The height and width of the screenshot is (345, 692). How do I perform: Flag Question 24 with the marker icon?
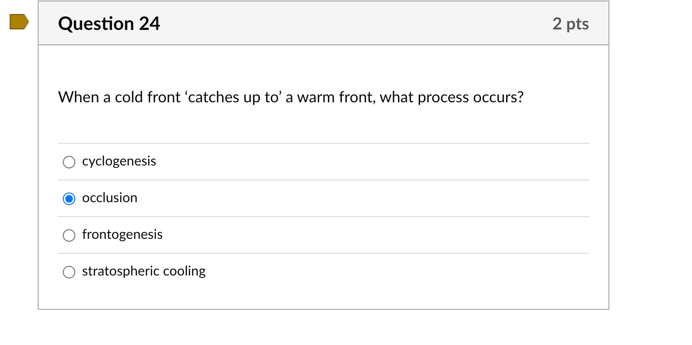point(19,22)
